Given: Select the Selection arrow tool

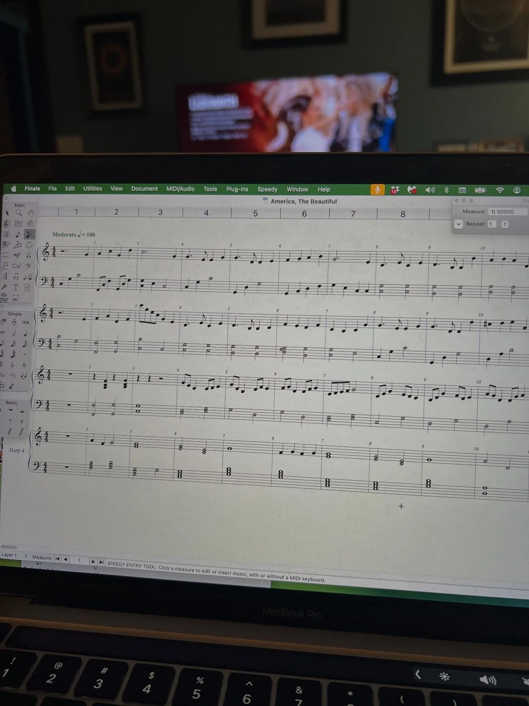Looking at the screenshot, I should tap(7, 213).
